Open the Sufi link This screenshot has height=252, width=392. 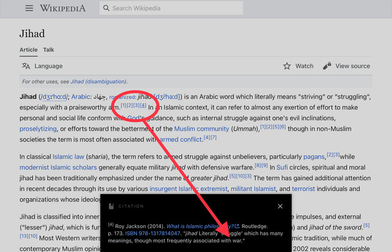pyautogui.click(x=282, y=168)
